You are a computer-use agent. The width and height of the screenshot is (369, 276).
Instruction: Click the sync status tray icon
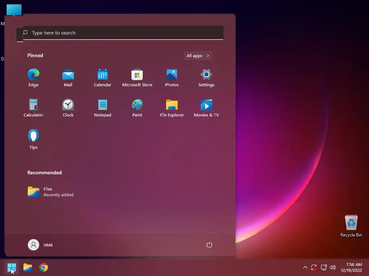314,267
